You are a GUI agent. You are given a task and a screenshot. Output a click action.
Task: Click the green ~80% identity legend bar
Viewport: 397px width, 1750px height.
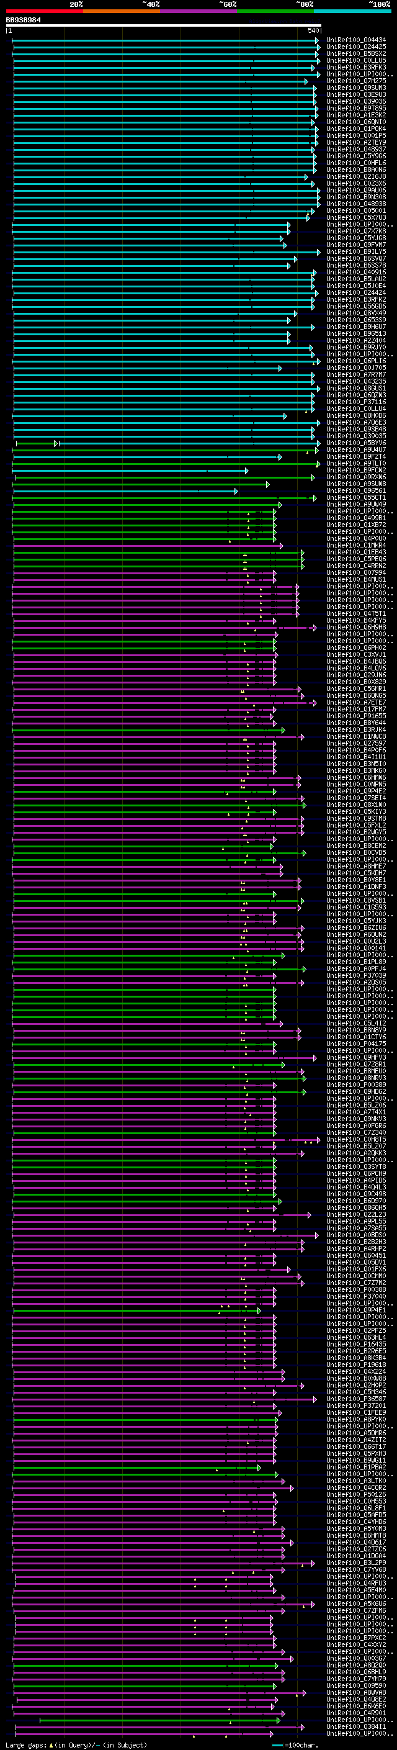coord(275,11)
